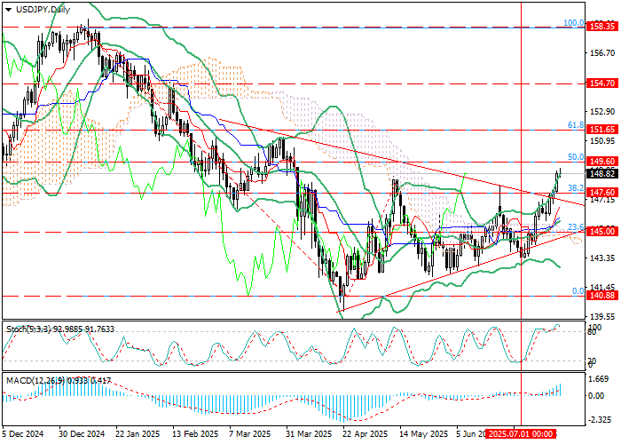
Task: Select the 151.65 price level label
Action: (603, 130)
